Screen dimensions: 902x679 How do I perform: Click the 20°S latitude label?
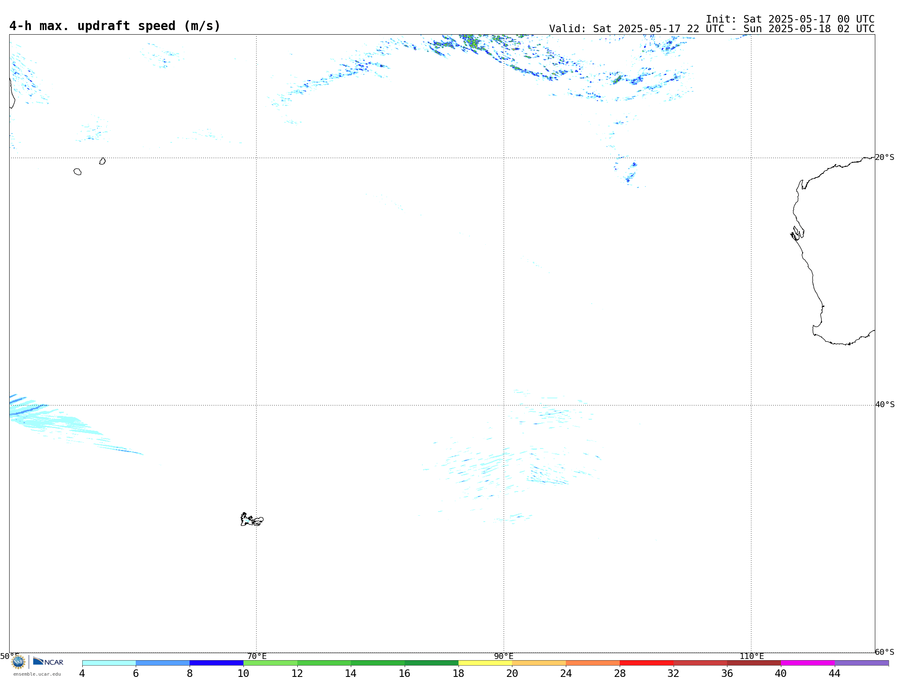tap(885, 157)
